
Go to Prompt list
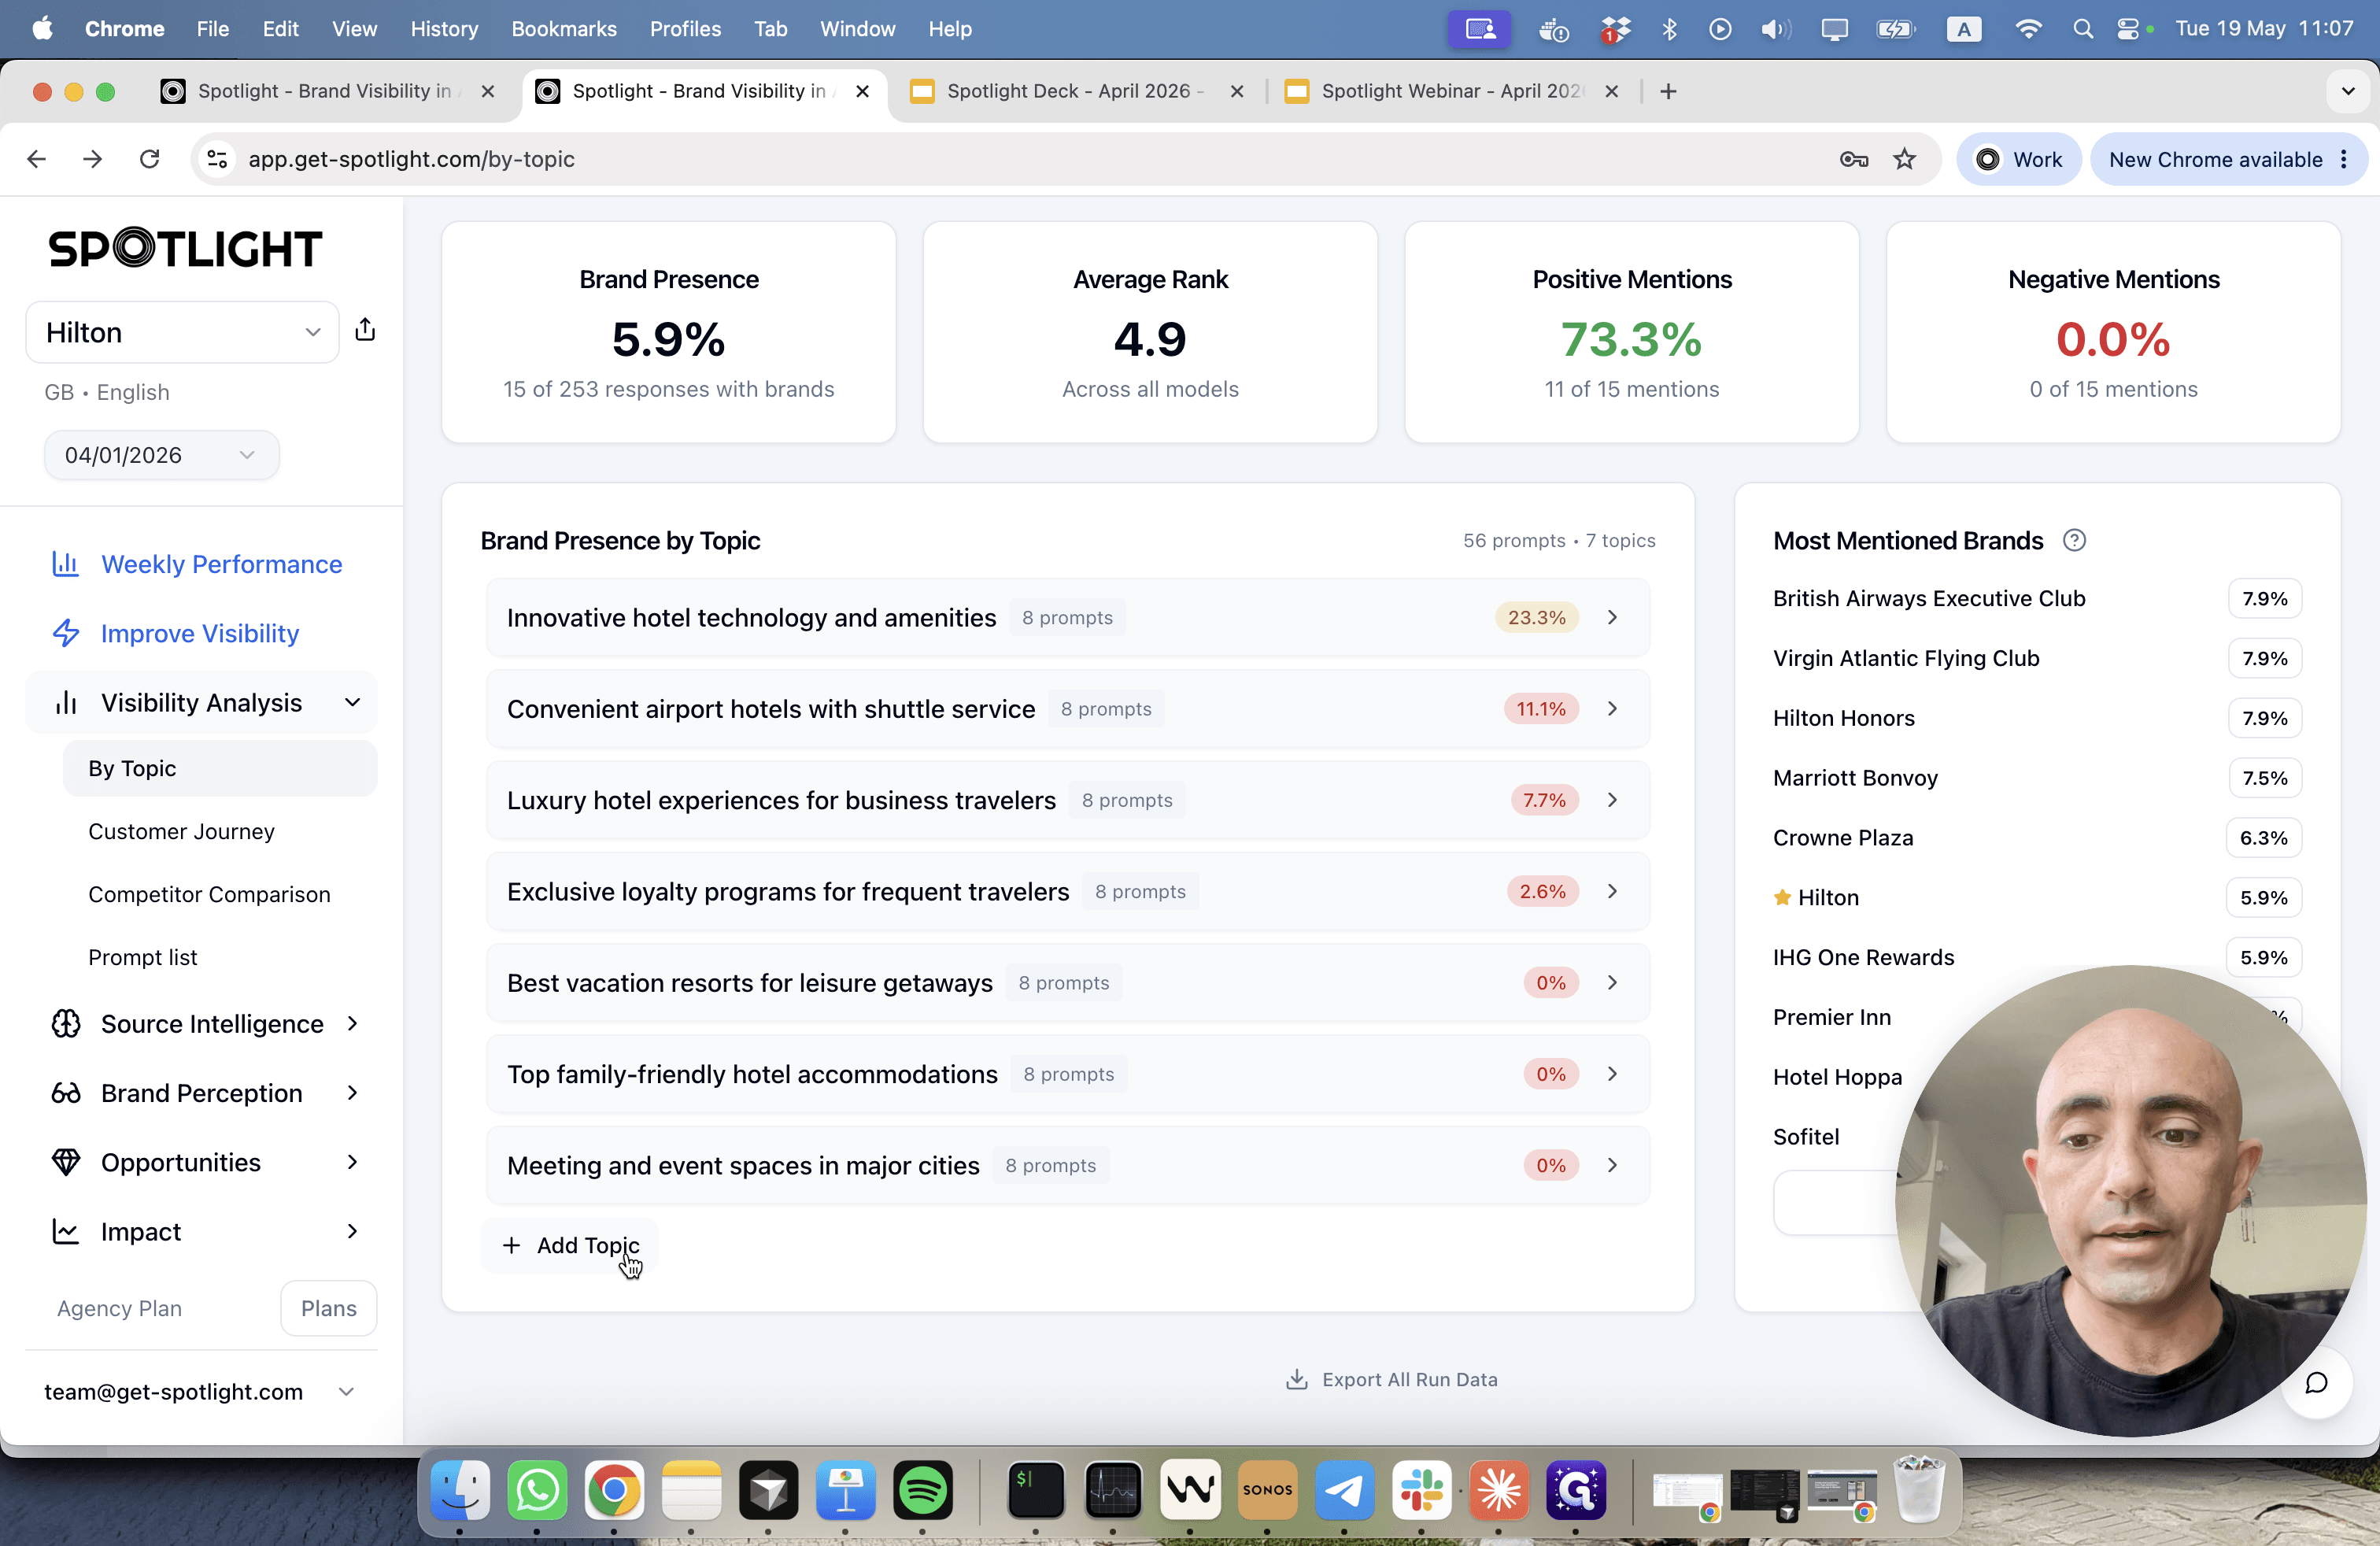pos(142,958)
